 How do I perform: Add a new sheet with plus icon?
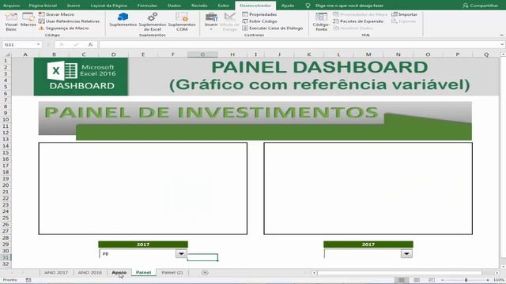click(x=205, y=273)
